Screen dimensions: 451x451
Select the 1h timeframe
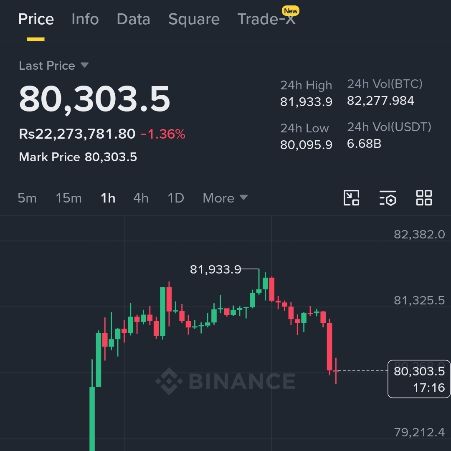108,198
